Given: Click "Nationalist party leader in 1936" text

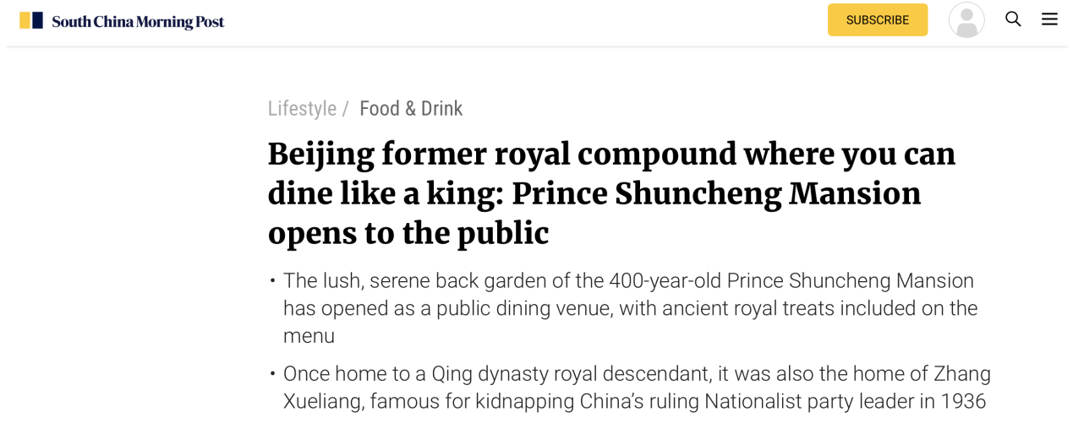Looking at the screenshot, I should pyautogui.click(x=846, y=401).
